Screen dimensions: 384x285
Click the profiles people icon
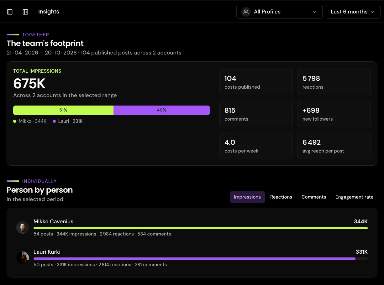point(246,12)
